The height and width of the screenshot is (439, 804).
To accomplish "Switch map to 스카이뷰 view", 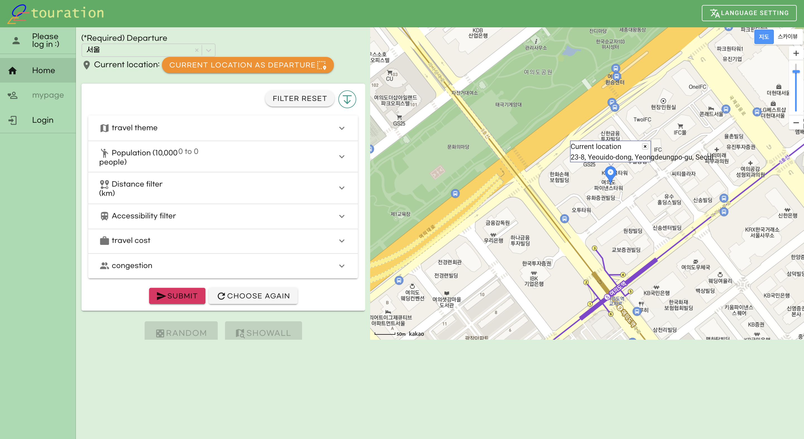I will pos(787,37).
